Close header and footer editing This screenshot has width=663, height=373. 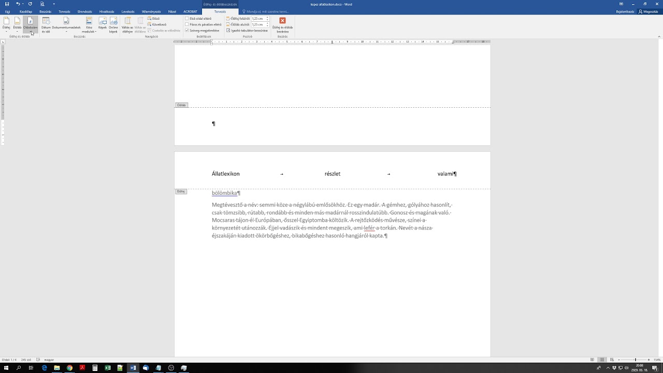point(282,24)
